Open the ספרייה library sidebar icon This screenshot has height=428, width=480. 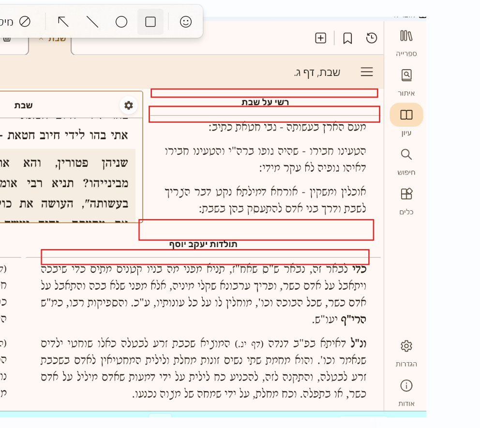tap(406, 37)
